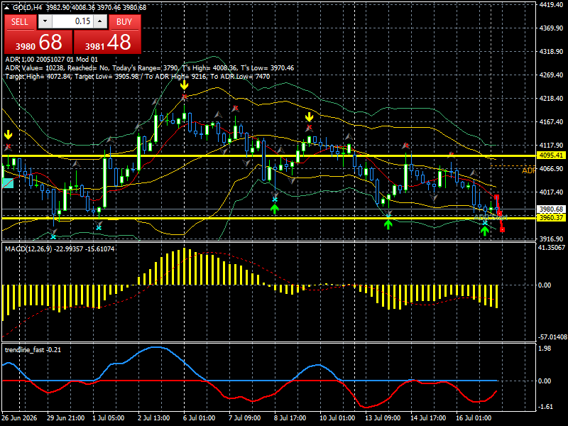Click the trendline_fast -0.21 label
This screenshot has width=568, height=426.
(x=33, y=349)
